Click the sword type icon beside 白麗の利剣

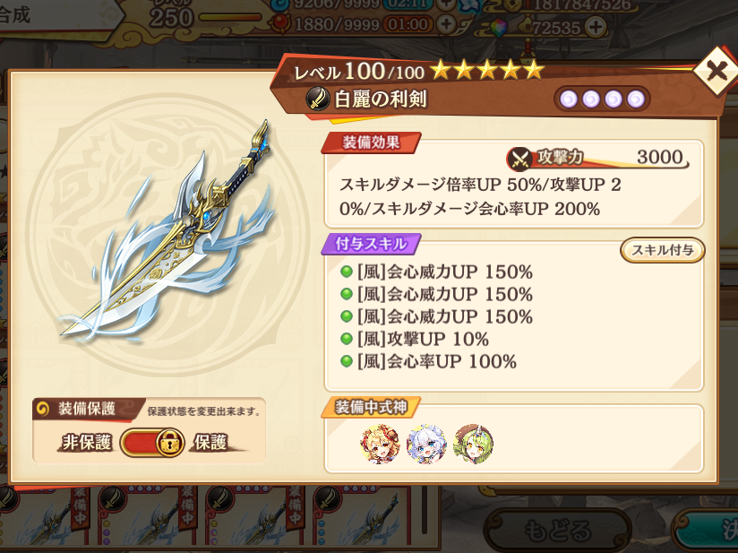pos(318,99)
